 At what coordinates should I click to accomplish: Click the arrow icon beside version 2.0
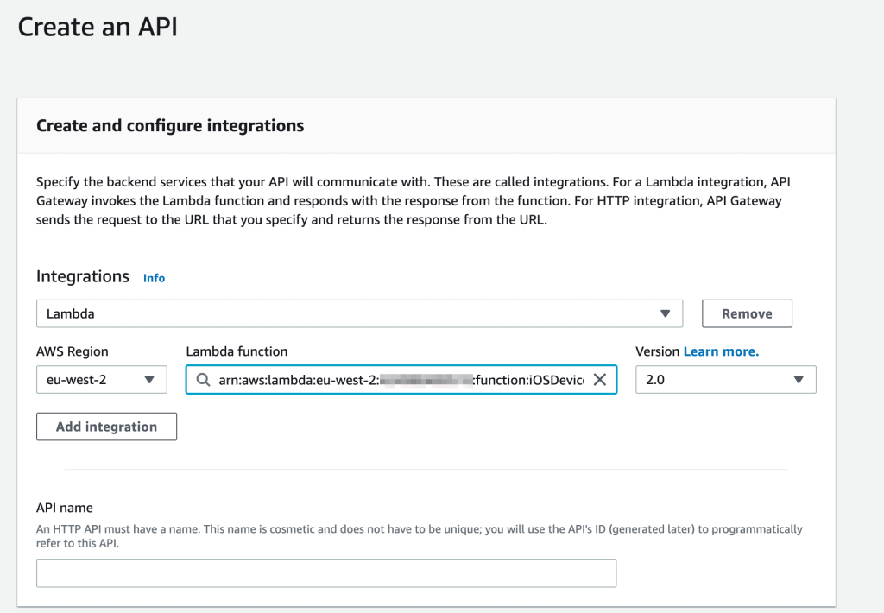coord(799,380)
